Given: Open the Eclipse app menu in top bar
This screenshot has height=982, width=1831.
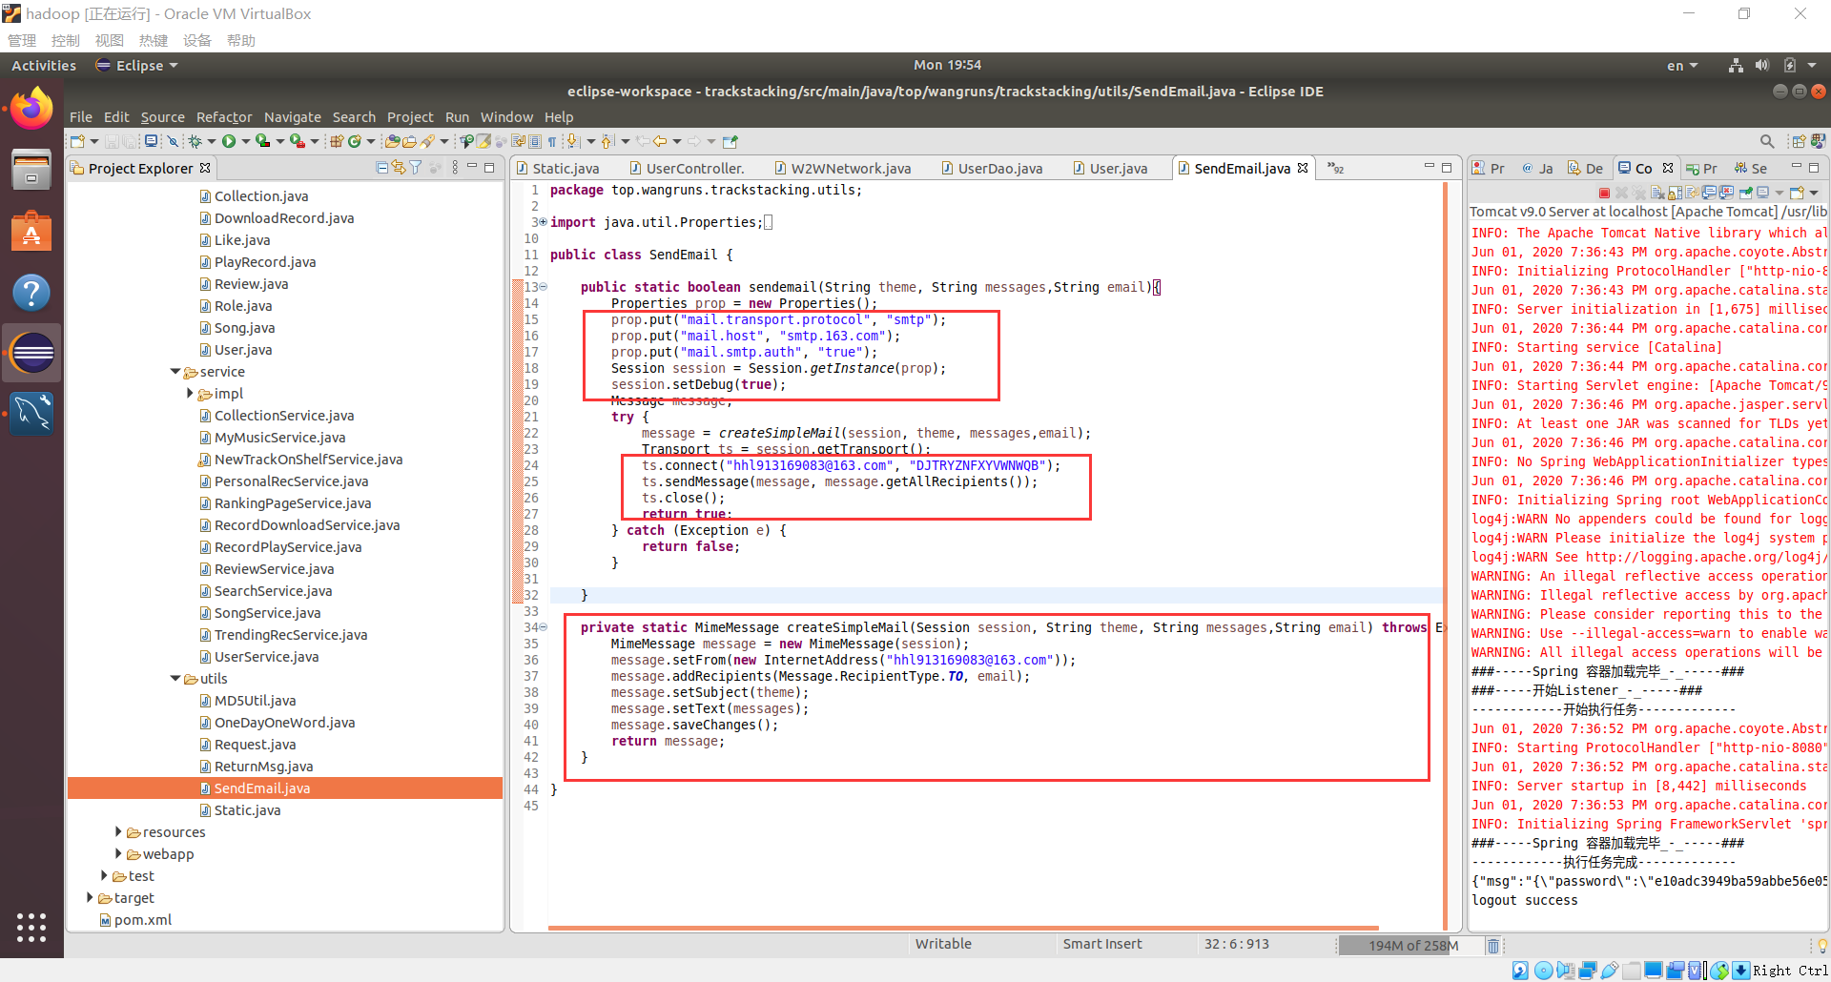Looking at the screenshot, I should click(x=137, y=66).
